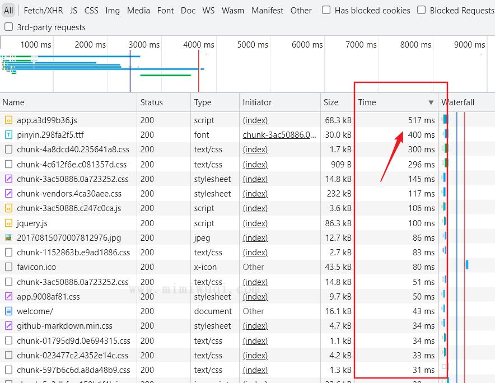Filter requests by Doc
This screenshot has height=383, width=495.
[188, 11]
